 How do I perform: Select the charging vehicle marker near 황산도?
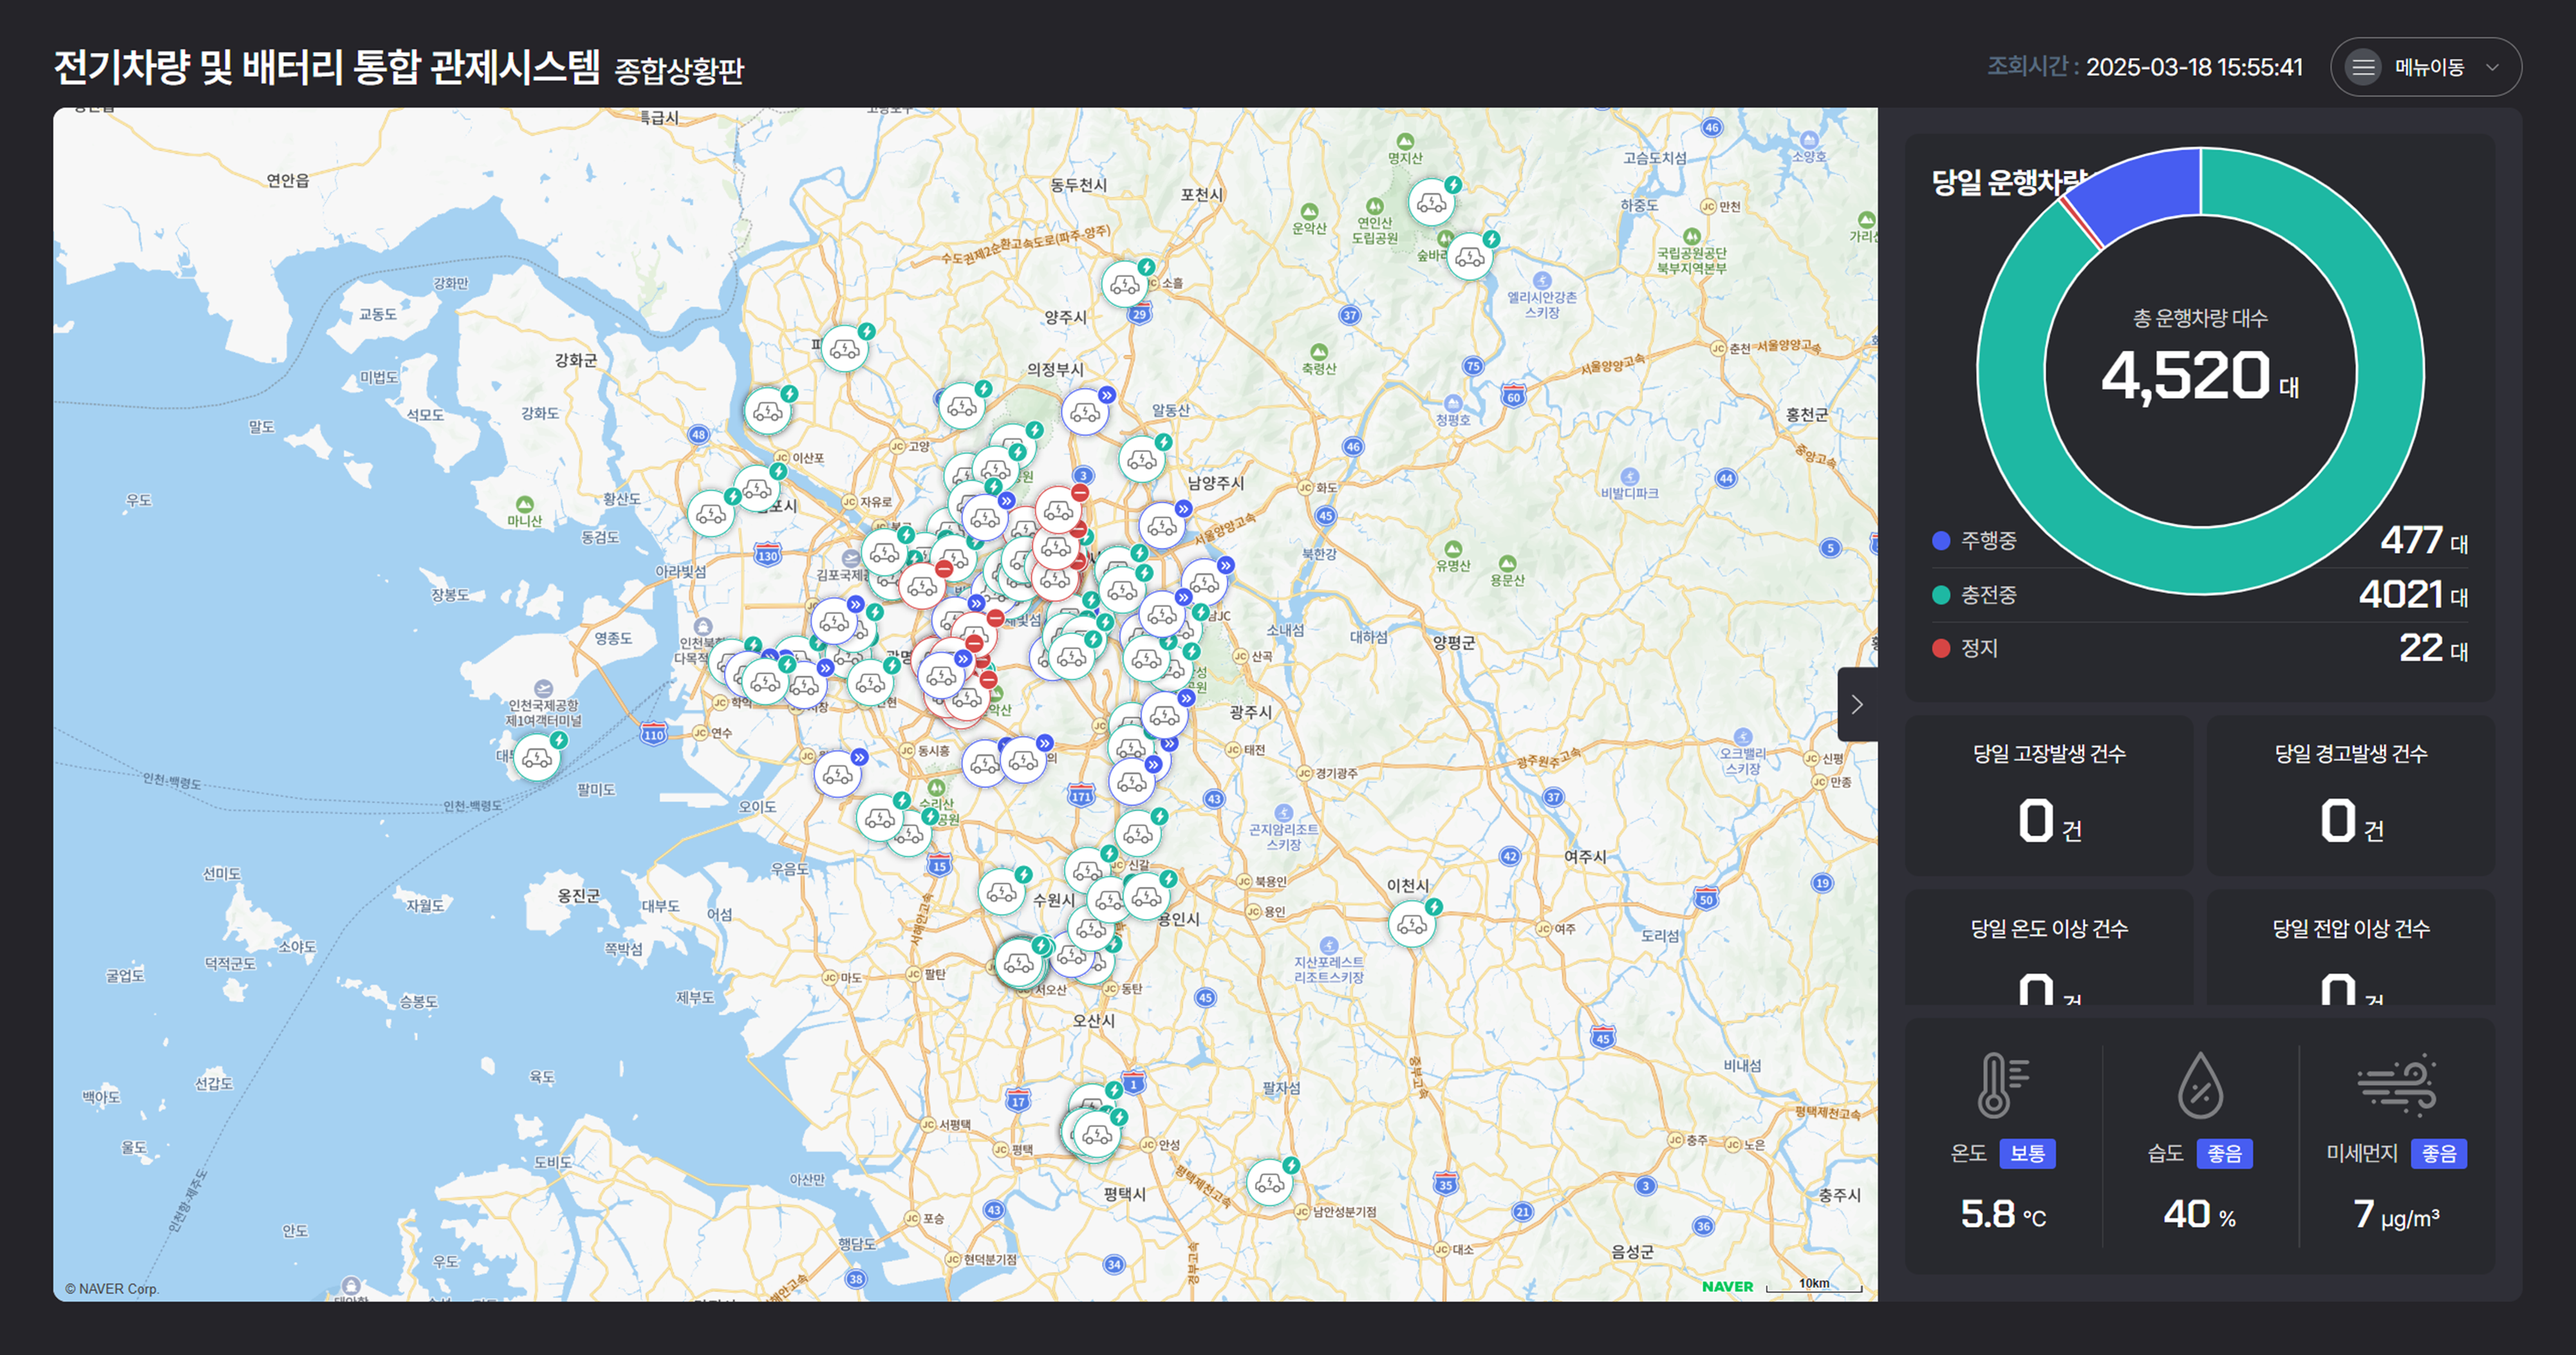point(711,513)
